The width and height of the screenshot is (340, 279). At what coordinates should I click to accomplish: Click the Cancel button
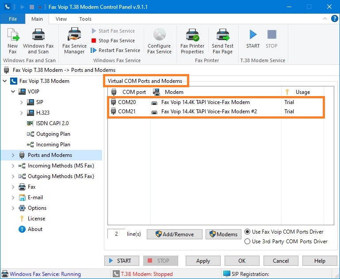click(x=281, y=261)
